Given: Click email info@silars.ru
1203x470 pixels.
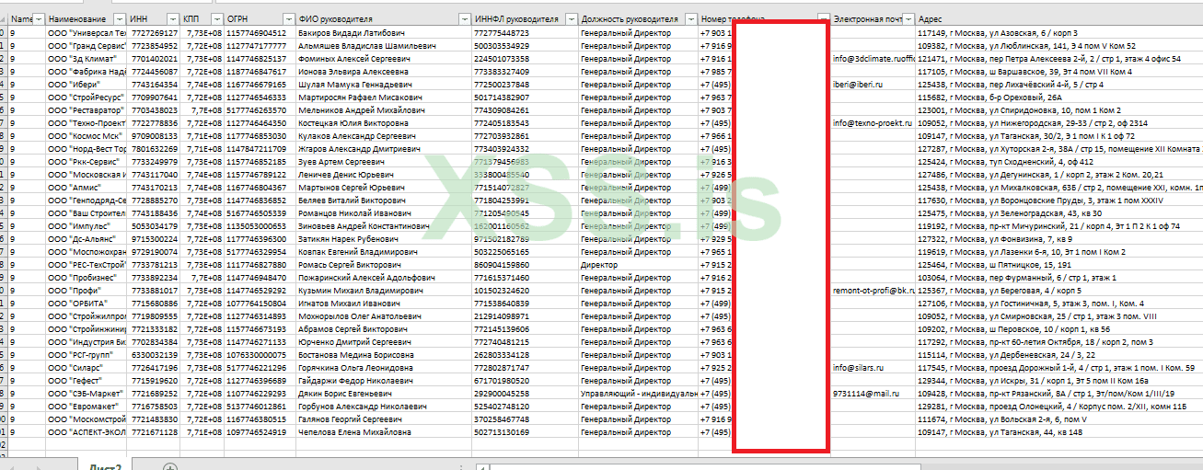Looking at the screenshot, I should point(859,367).
